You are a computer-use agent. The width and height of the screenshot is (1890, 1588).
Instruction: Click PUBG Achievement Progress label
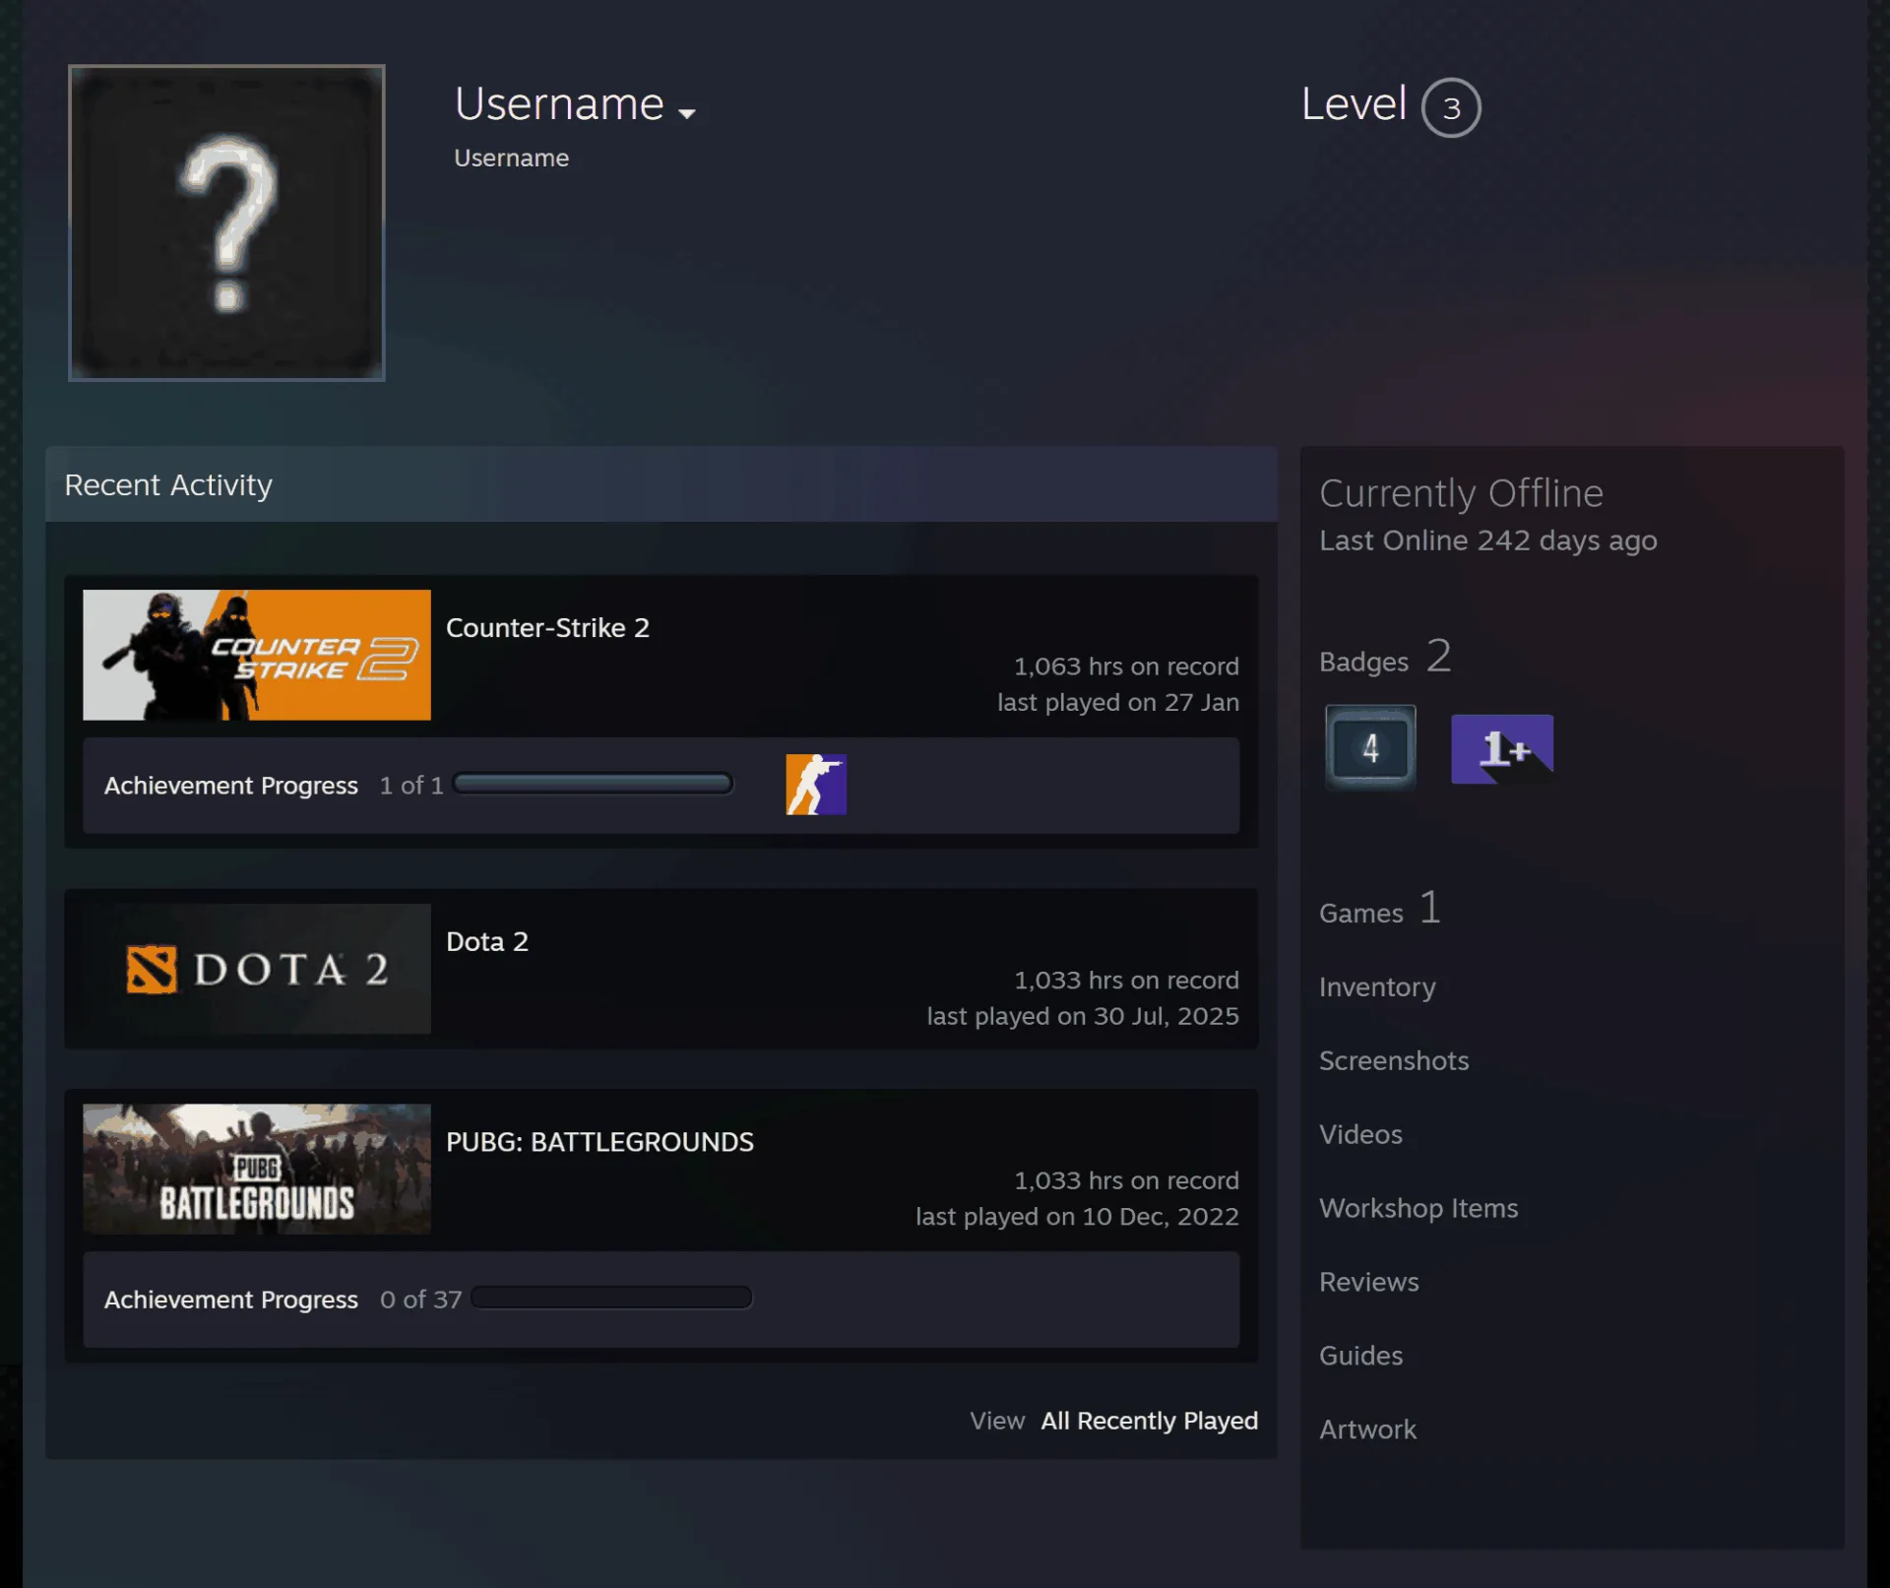231,1300
